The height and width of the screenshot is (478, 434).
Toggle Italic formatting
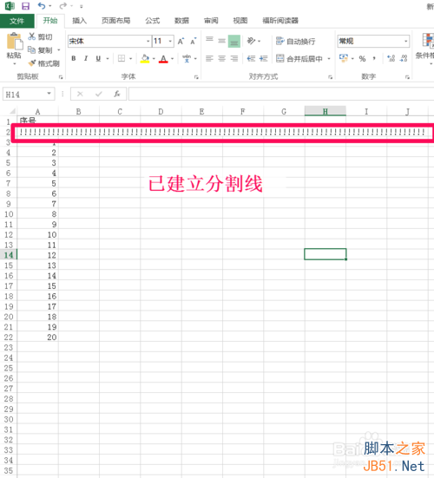coord(86,58)
